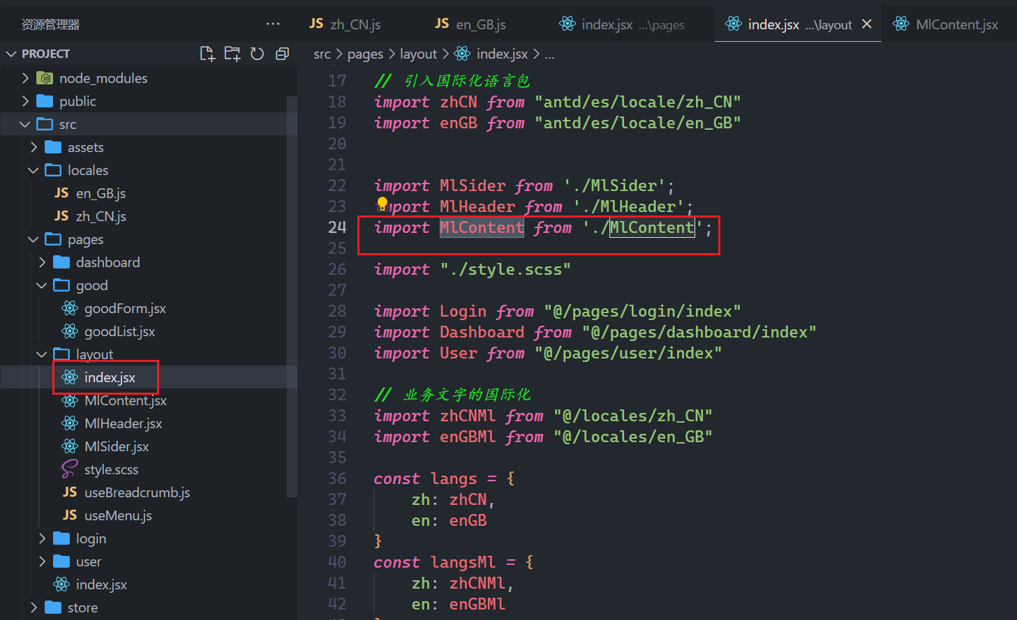
Task: Open MlContent.jsx in the file tree
Action: point(126,400)
